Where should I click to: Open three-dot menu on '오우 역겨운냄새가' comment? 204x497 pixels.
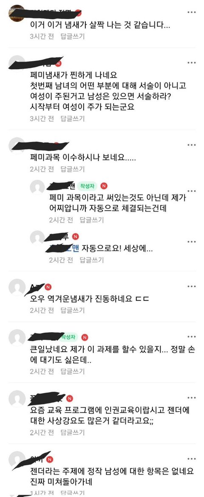tap(191, 286)
